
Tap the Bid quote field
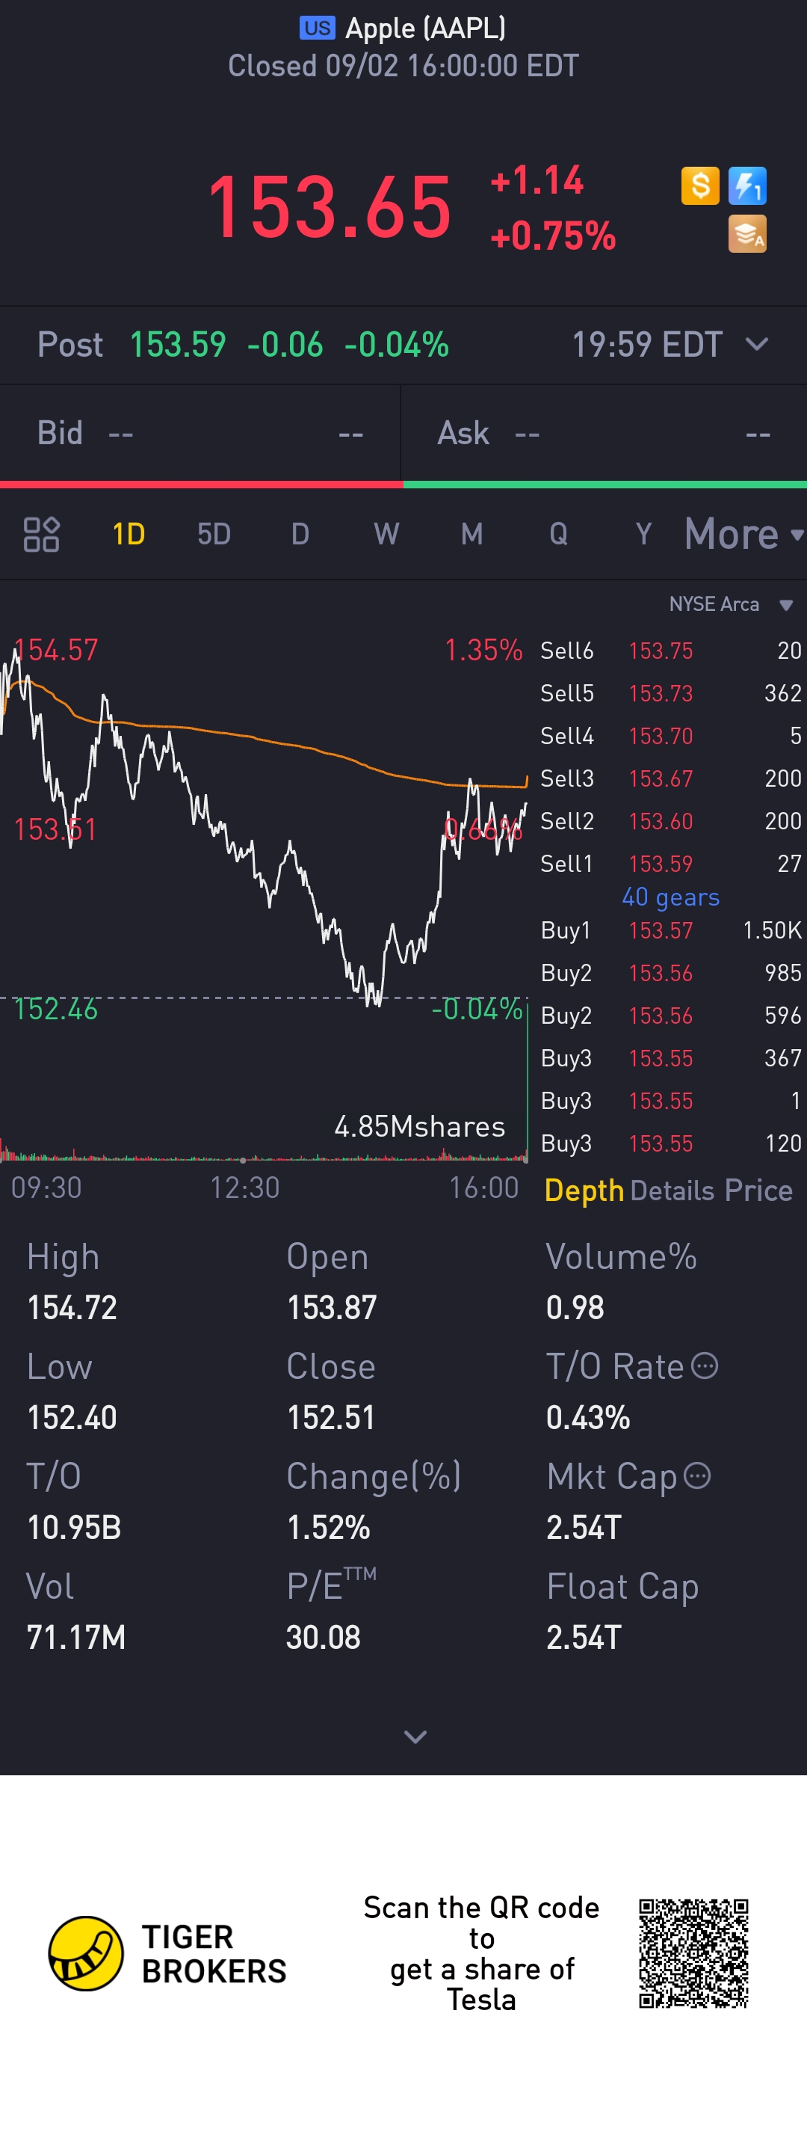(x=200, y=433)
